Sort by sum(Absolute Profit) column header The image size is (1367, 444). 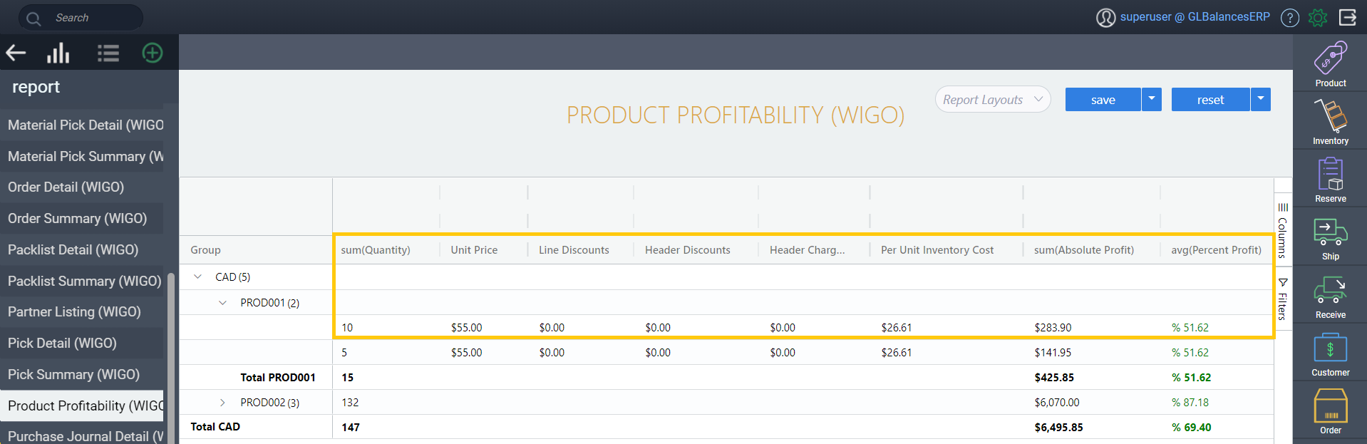(x=1084, y=250)
